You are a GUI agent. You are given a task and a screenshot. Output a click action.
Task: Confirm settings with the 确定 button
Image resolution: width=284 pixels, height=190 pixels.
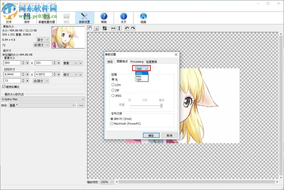point(151,135)
